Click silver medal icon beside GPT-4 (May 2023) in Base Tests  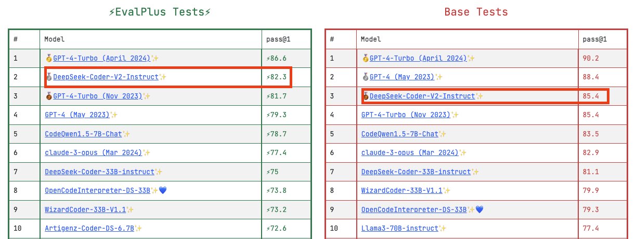tap(366, 77)
